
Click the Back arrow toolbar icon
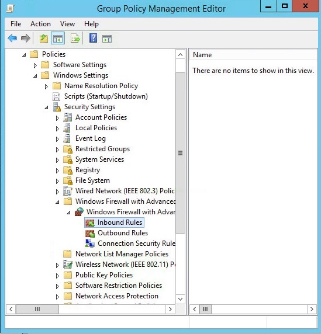point(12,39)
